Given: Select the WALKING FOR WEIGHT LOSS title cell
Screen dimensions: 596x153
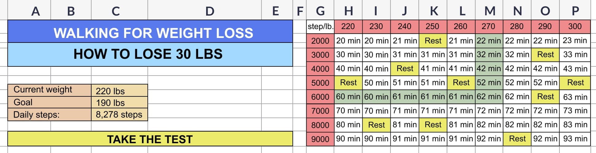Looking at the screenshot, I should 150,32.
